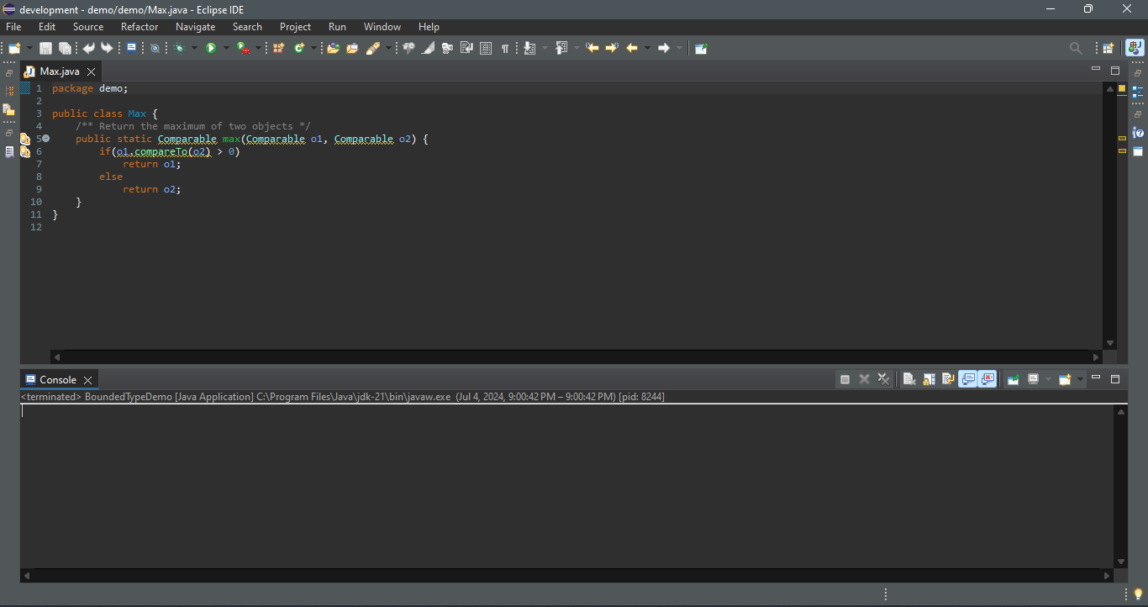The width and height of the screenshot is (1148, 607).
Task: Open the Window menu
Action: tap(382, 27)
